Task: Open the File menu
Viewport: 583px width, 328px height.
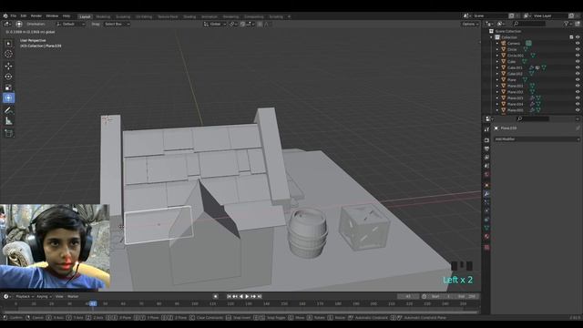Action: tap(14, 16)
